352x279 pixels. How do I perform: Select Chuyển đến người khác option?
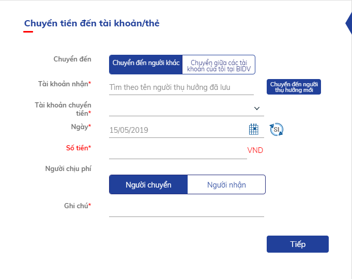(x=146, y=65)
